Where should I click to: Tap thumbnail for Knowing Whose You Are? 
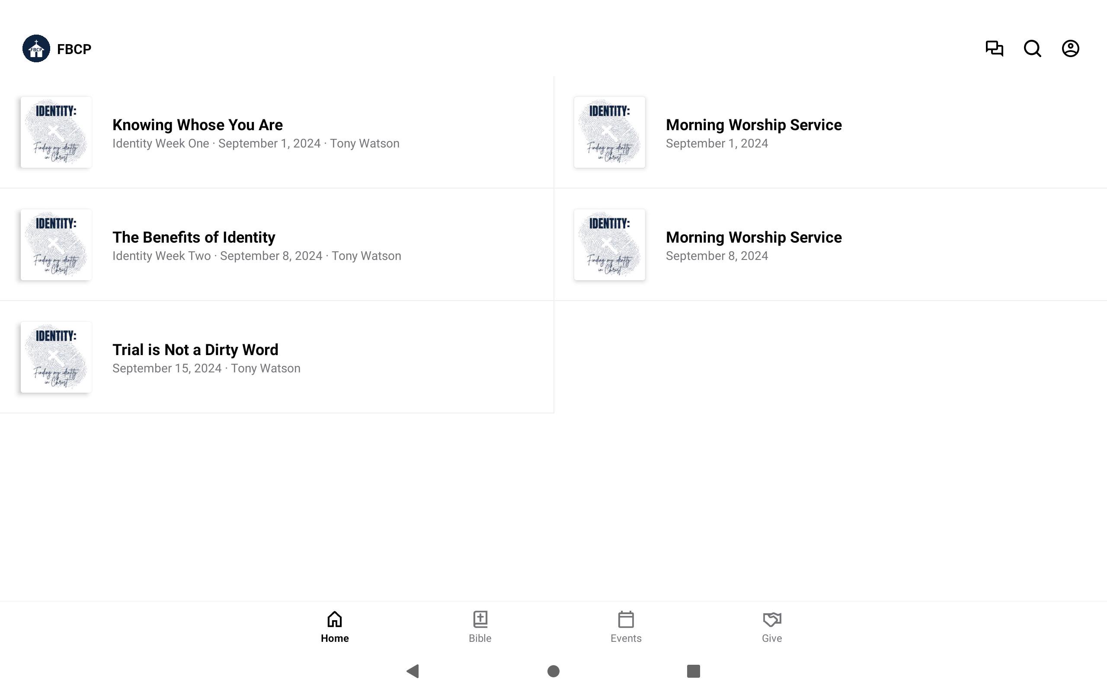tap(56, 132)
